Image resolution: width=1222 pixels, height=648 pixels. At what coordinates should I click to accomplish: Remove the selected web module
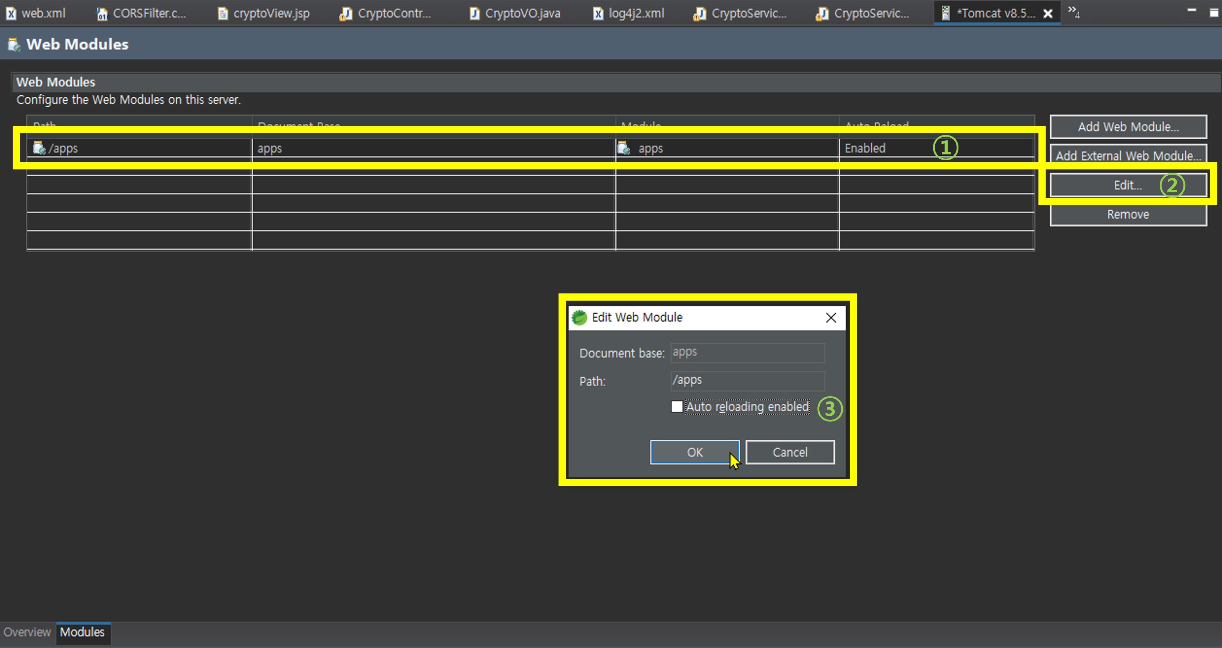pyautogui.click(x=1128, y=214)
